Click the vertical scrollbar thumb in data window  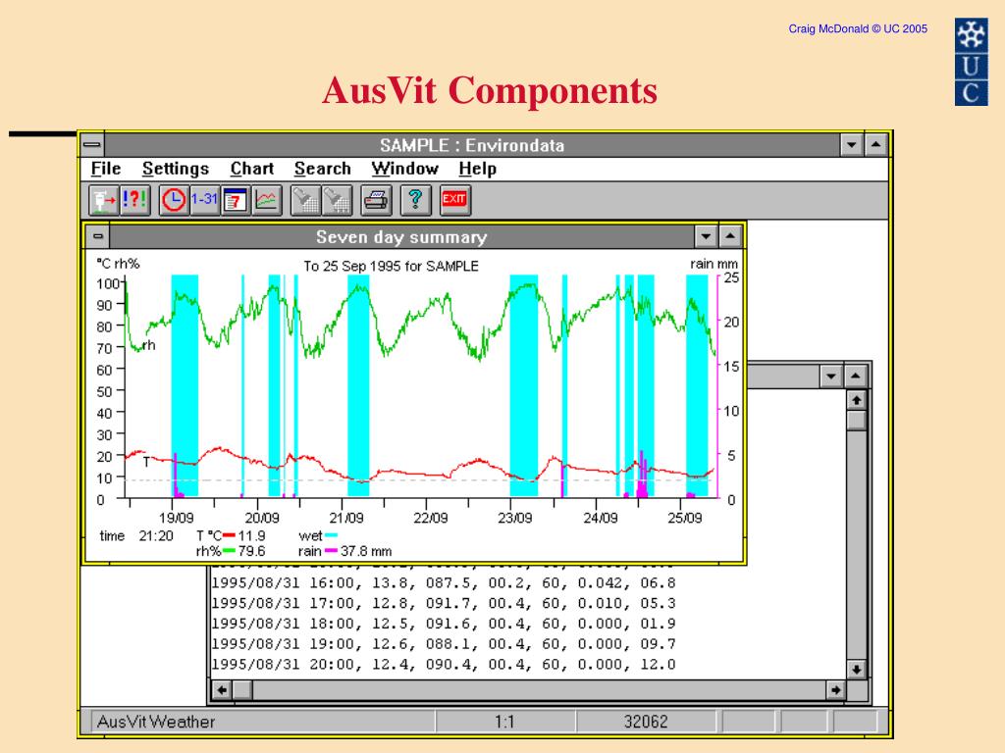(856, 421)
